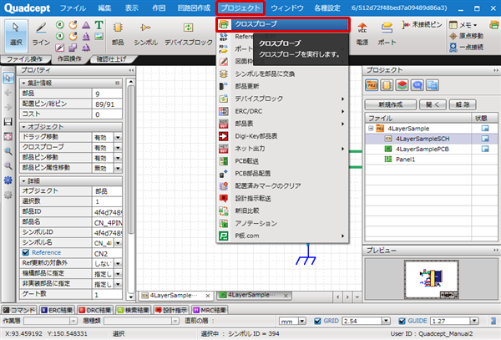Place a 電源 power symbol
Screen dimensions: 501x340
[x=362, y=34]
